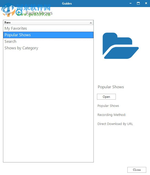The height and width of the screenshot is (175, 150).
Task: Close the Guides dialog with Close button
Action: (x=137, y=170)
